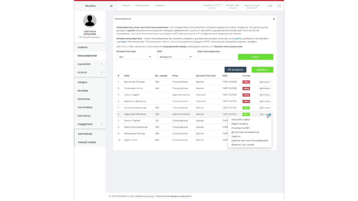Open Политика конфиденциальности footer link
The height and width of the screenshot is (201, 358).
click(x=174, y=196)
